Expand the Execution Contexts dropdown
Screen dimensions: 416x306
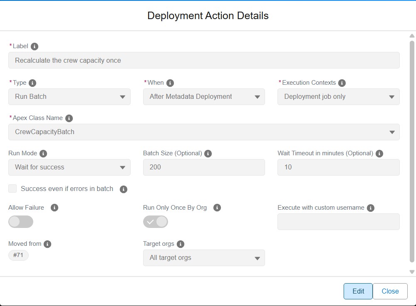[x=339, y=97]
